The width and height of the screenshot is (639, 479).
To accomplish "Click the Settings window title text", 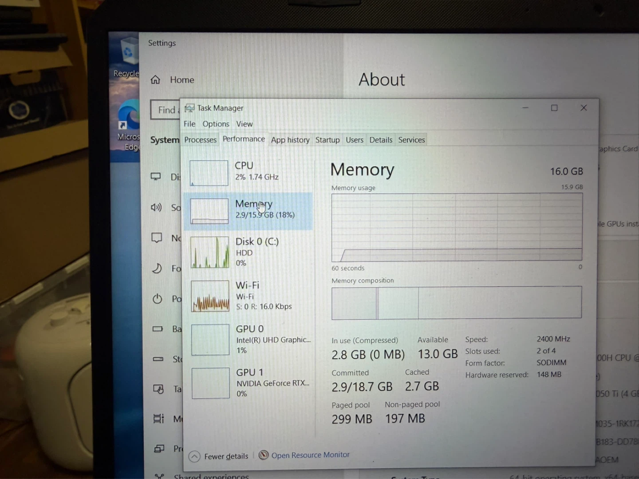I will 162,43.
